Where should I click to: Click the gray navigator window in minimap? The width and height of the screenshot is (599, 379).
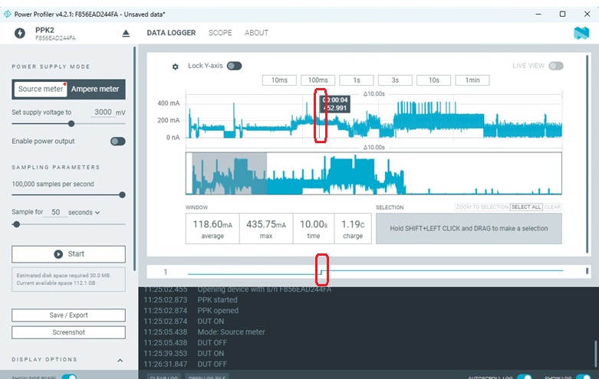click(229, 174)
